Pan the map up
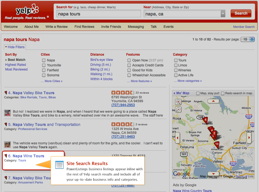 [213, 101]
